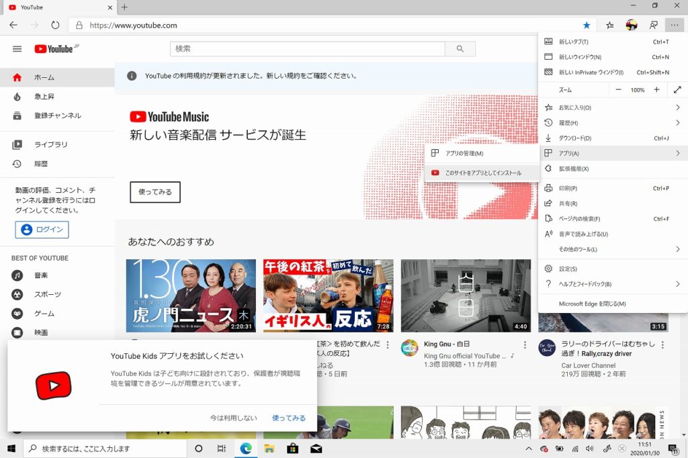Click the feedback toolbar icon
This screenshot has width=688, height=458.
[x=653, y=26]
